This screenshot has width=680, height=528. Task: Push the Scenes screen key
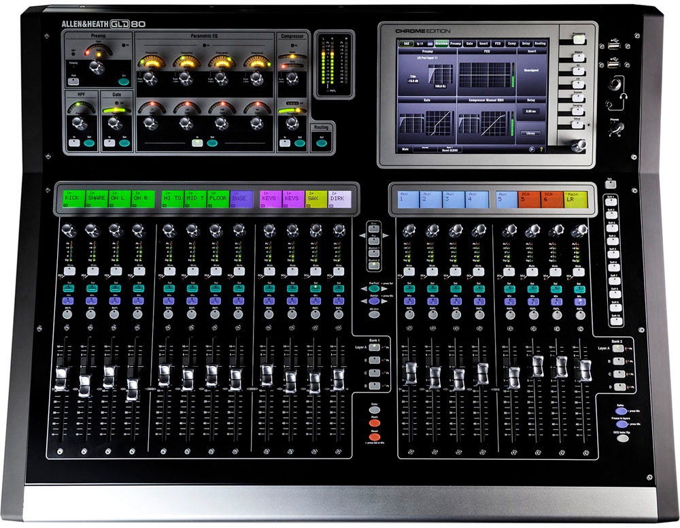click(x=578, y=98)
